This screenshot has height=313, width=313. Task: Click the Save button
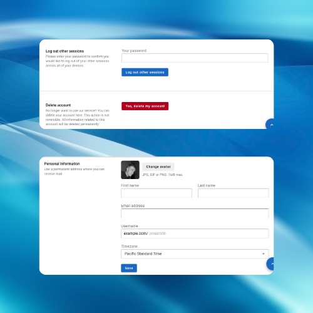point(129,268)
